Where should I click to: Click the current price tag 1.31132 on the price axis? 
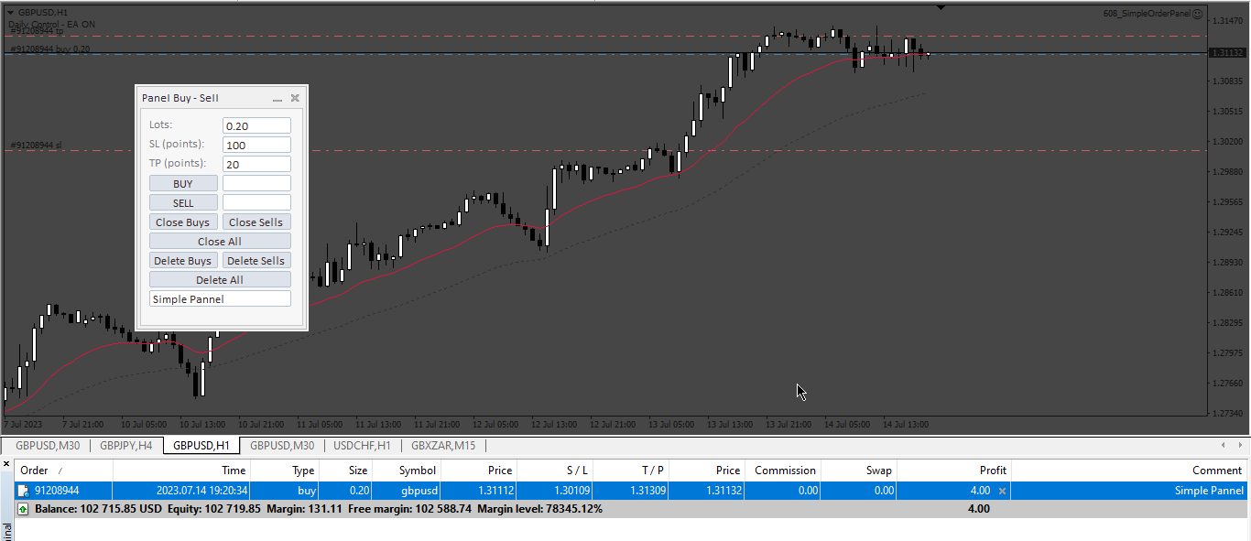[x=1228, y=53]
